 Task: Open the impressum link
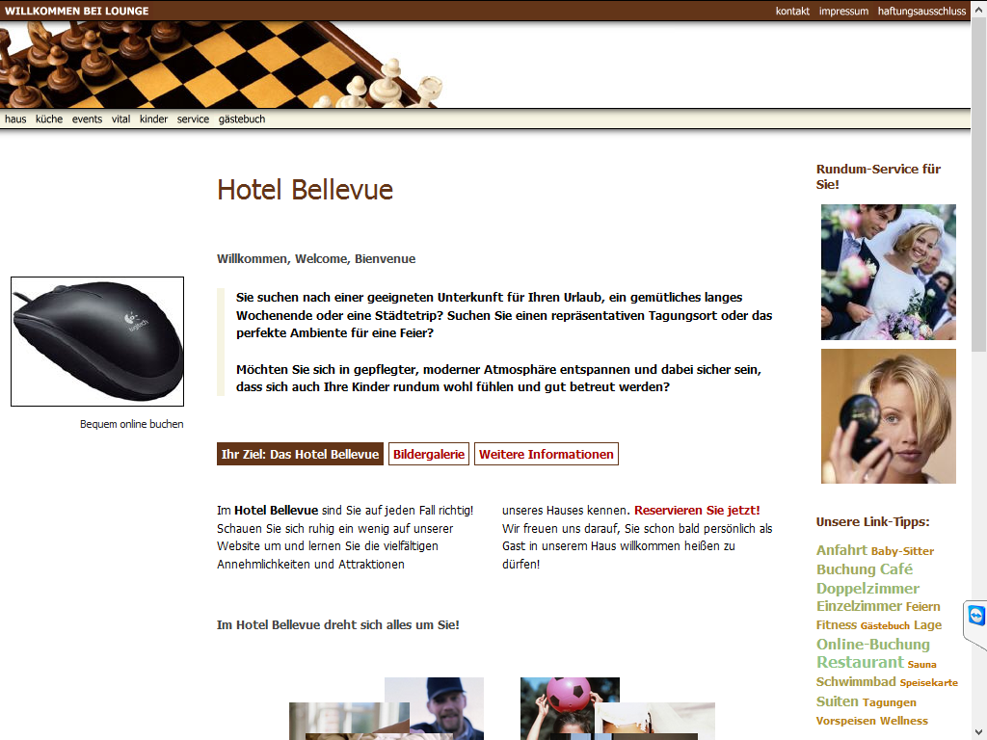[x=843, y=11]
